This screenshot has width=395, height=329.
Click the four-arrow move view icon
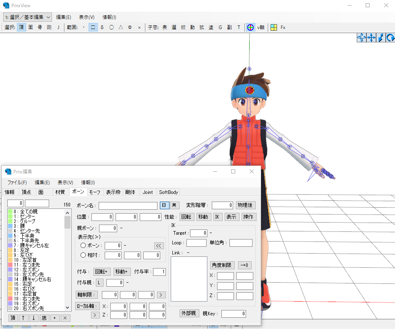371,38
